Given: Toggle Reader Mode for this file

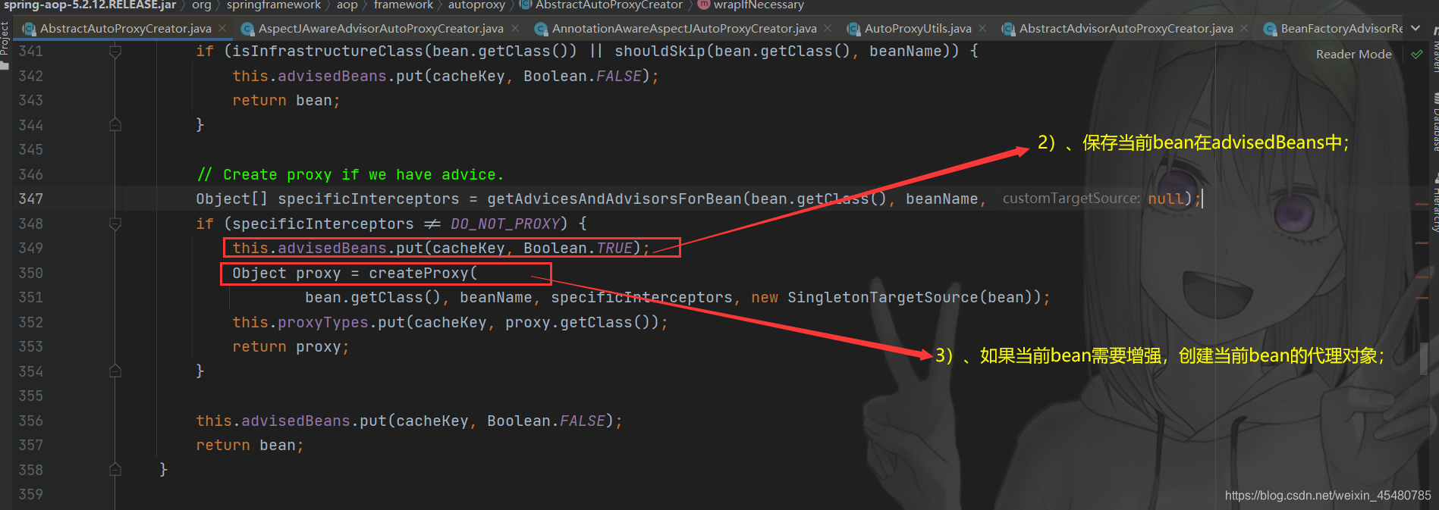Looking at the screenshot, I should click(x=1353, y=55).
